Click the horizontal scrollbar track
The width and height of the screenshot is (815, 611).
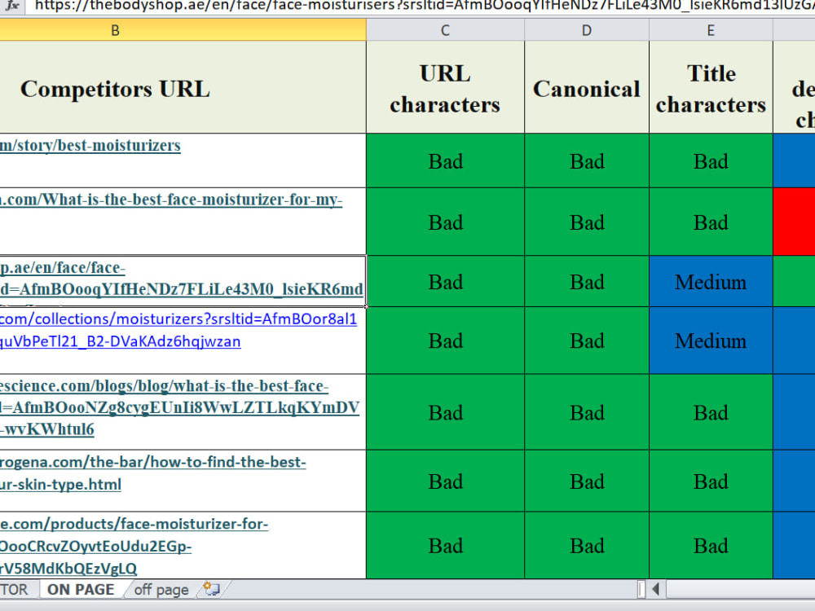coord(740,589)
